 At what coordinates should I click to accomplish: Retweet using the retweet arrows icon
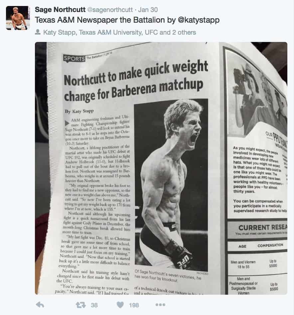[x=81, y=305]
